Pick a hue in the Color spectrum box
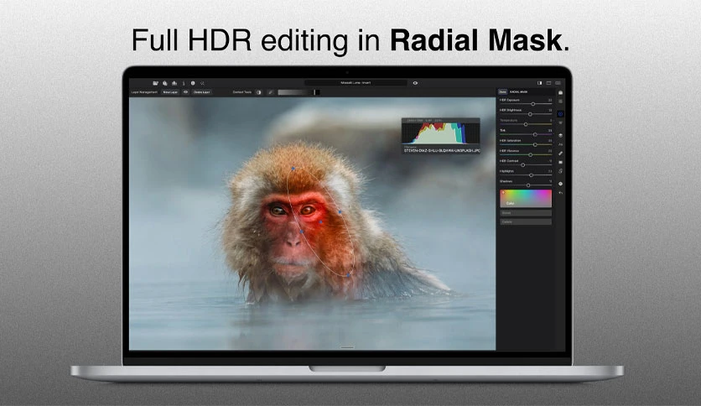 tap(526, 198)
